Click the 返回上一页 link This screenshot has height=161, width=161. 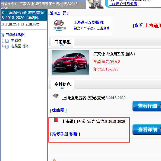(x=58, y=13)
